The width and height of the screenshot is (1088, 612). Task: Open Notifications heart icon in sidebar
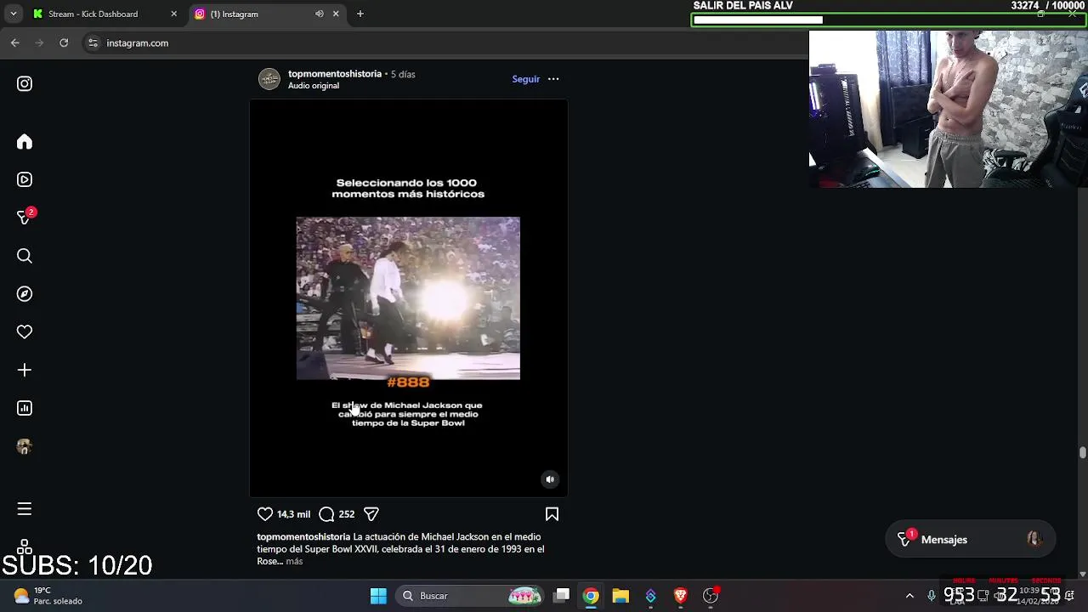[25, 332]
